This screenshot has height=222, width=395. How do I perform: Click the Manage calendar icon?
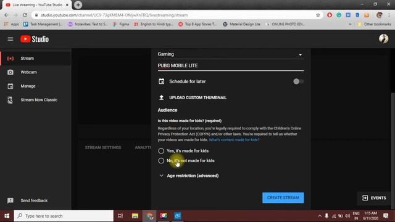coord(10,86)
